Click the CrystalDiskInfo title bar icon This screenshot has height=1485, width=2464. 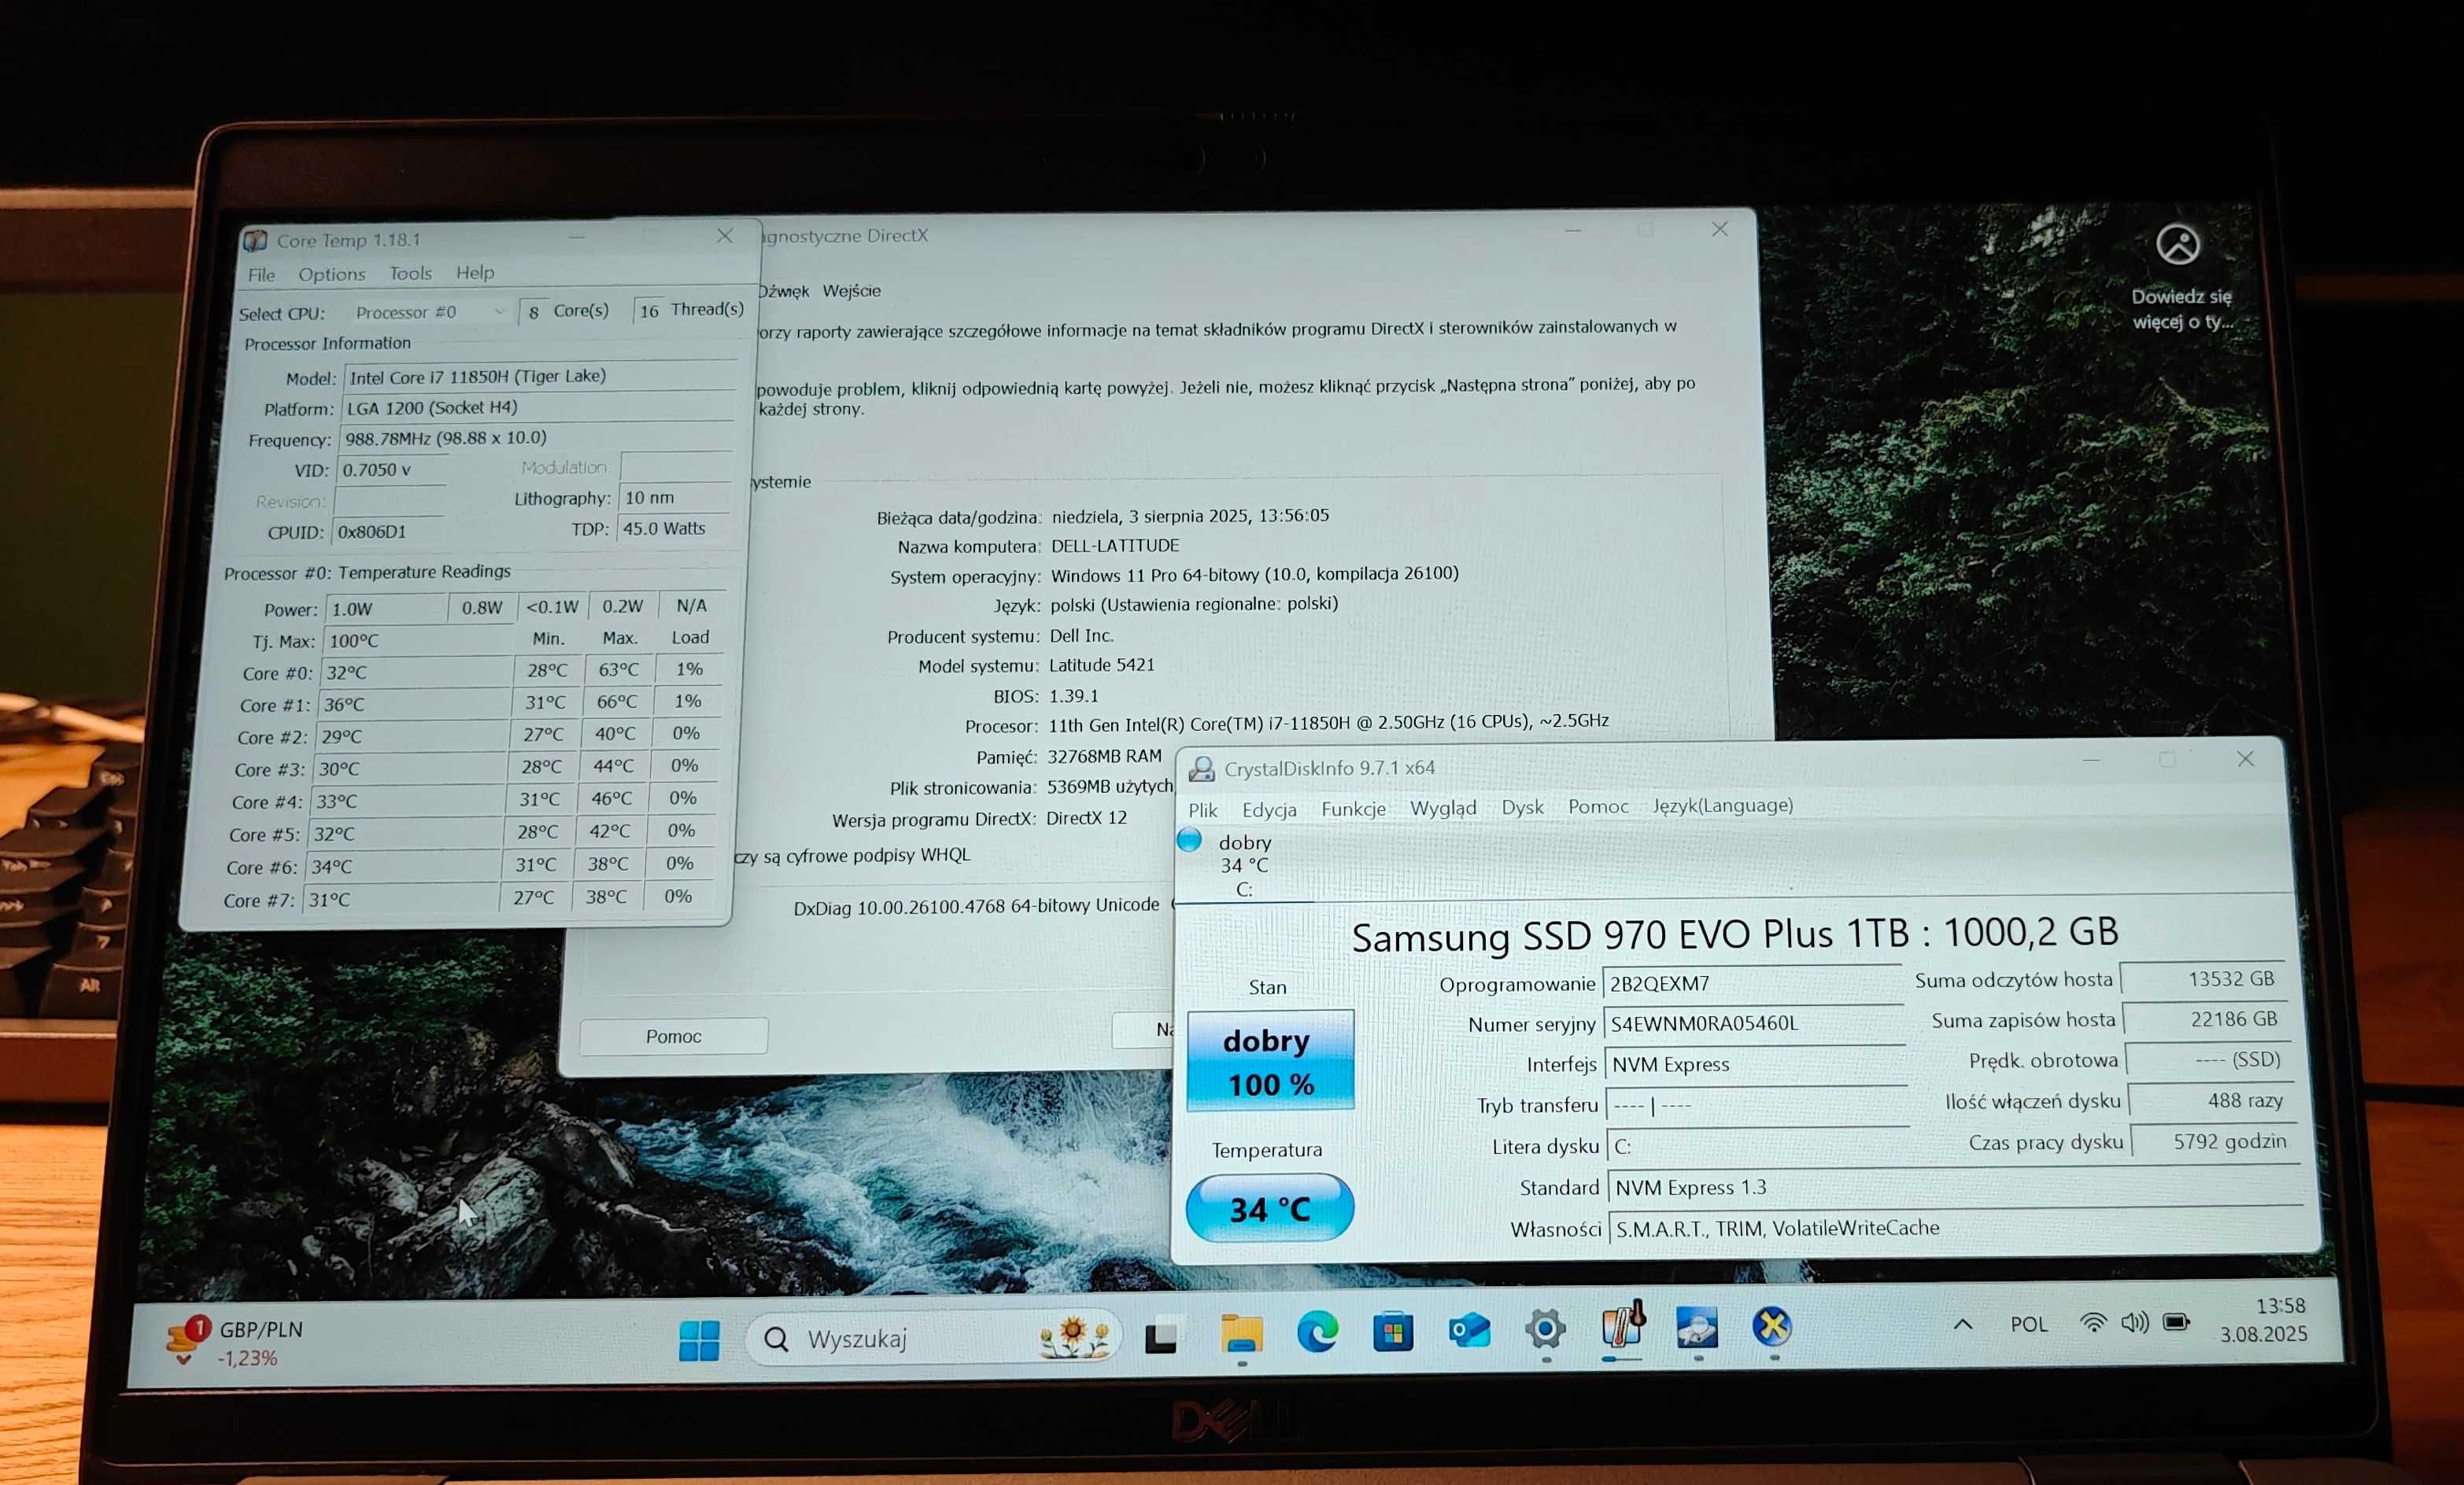tap(1201, 768)
